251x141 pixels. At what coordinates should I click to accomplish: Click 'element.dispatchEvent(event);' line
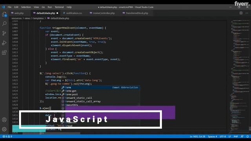pyautogui.click(x=71, y=45)
